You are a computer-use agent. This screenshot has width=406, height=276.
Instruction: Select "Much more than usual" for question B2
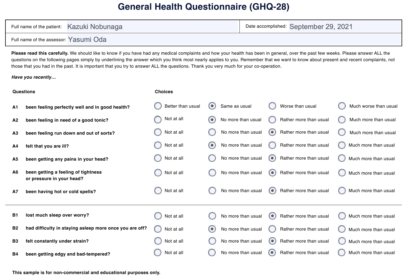(342, 229)
